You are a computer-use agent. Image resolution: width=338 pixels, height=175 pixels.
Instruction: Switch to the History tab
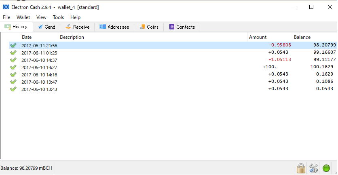click(x=17, y=27)
